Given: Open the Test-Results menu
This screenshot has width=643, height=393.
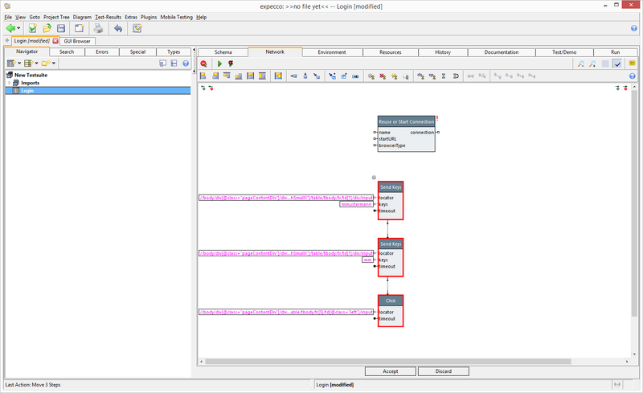Looking at the screenshot, I should point(108,17).
